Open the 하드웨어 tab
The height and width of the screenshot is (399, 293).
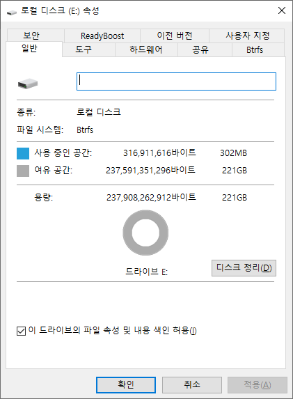pyautogui.click(x=146, y=49)
